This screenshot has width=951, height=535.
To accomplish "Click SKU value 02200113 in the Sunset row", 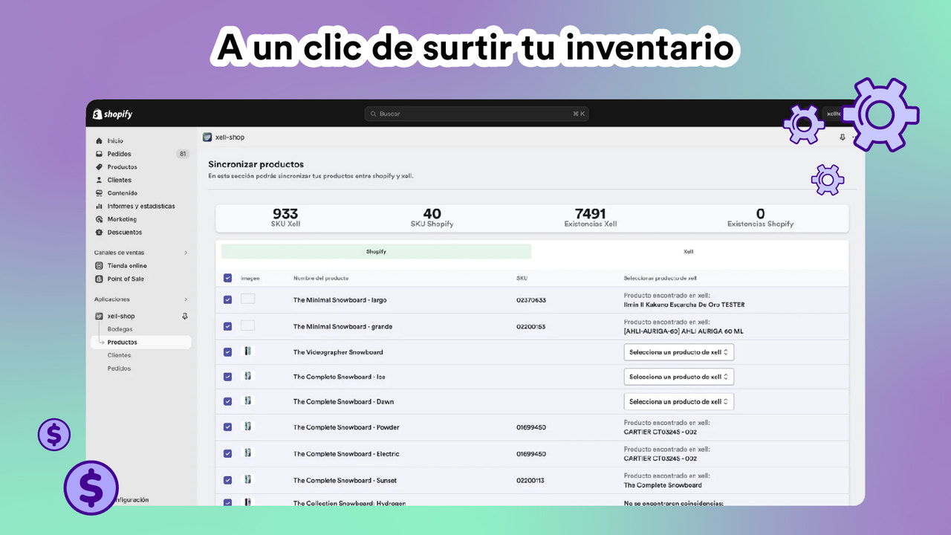I will point(530,480).
